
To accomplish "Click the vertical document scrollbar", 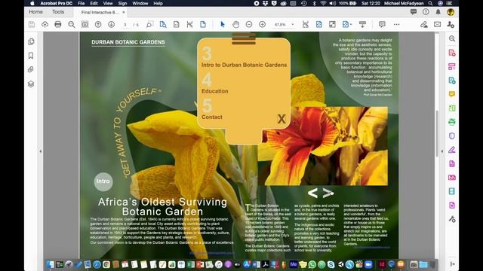I will coord(437,134).
